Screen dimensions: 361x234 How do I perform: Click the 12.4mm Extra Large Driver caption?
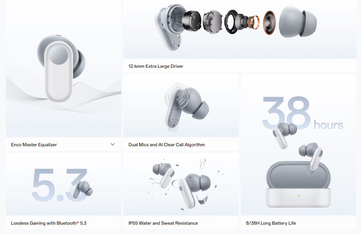click(156, 66)
